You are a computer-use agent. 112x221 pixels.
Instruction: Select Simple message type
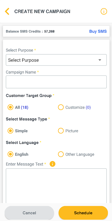10,131
